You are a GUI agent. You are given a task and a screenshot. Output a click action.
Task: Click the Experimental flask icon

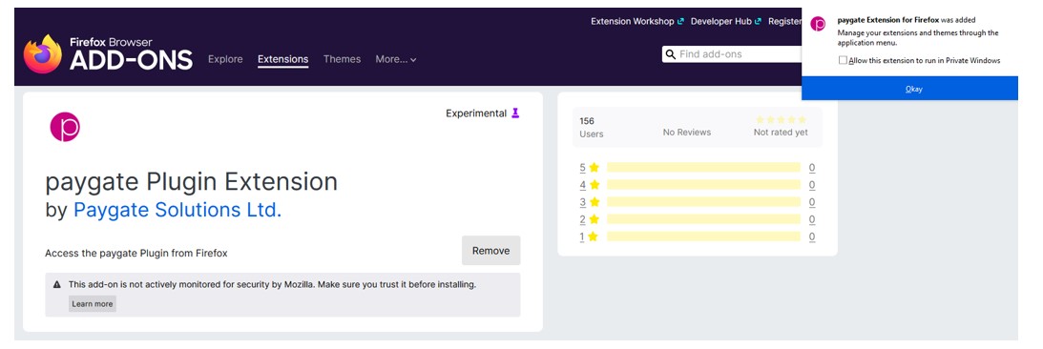(515, 113)
